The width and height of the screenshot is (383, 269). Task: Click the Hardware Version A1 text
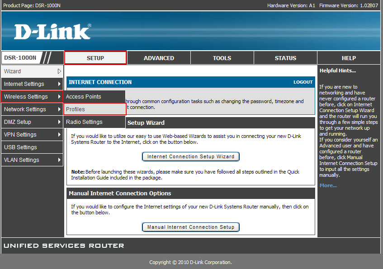(x=291, y=5)
